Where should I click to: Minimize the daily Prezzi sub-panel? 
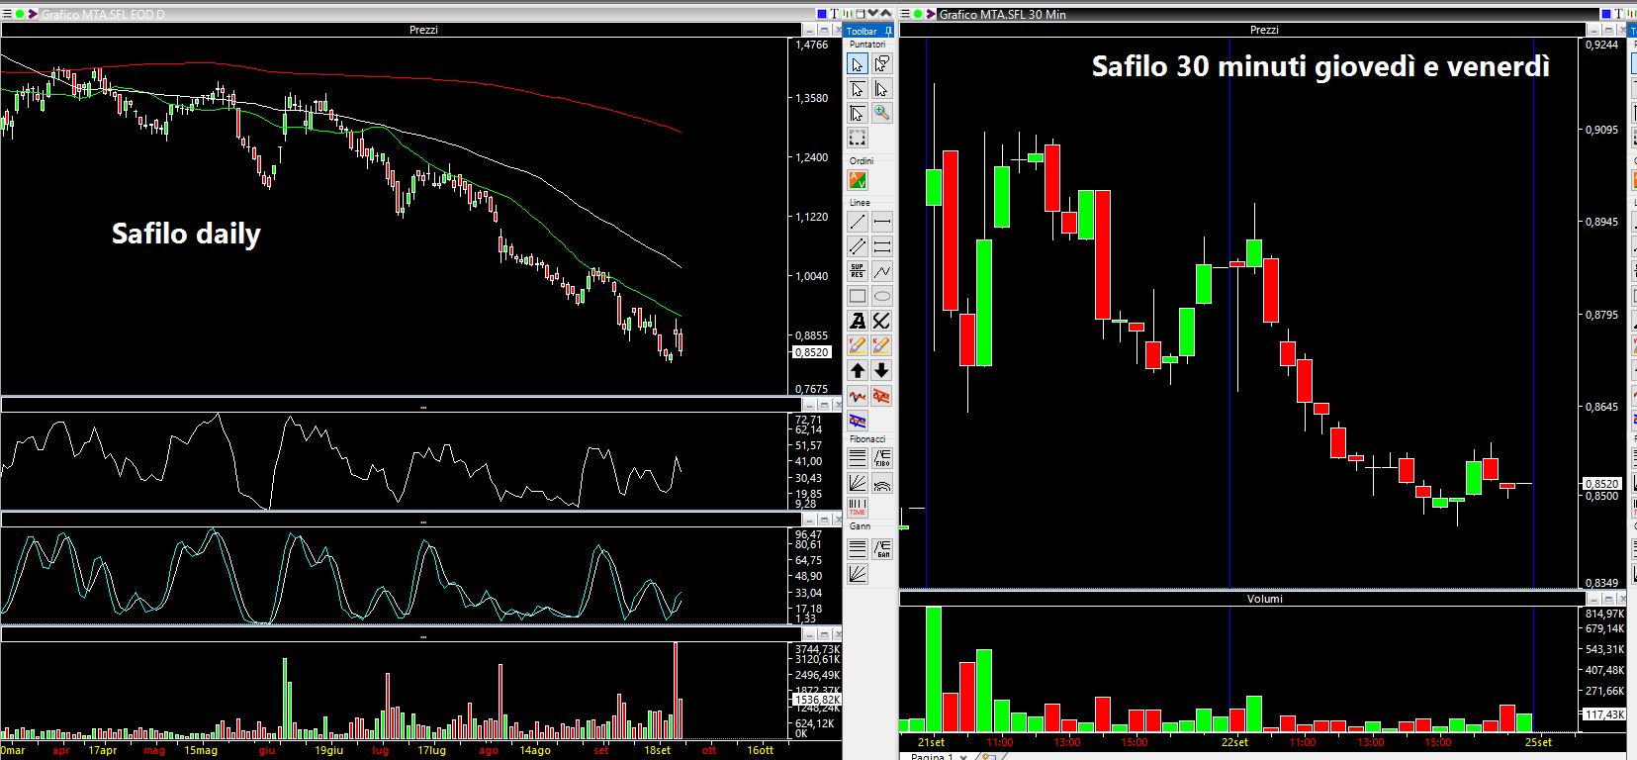[809, 31]
